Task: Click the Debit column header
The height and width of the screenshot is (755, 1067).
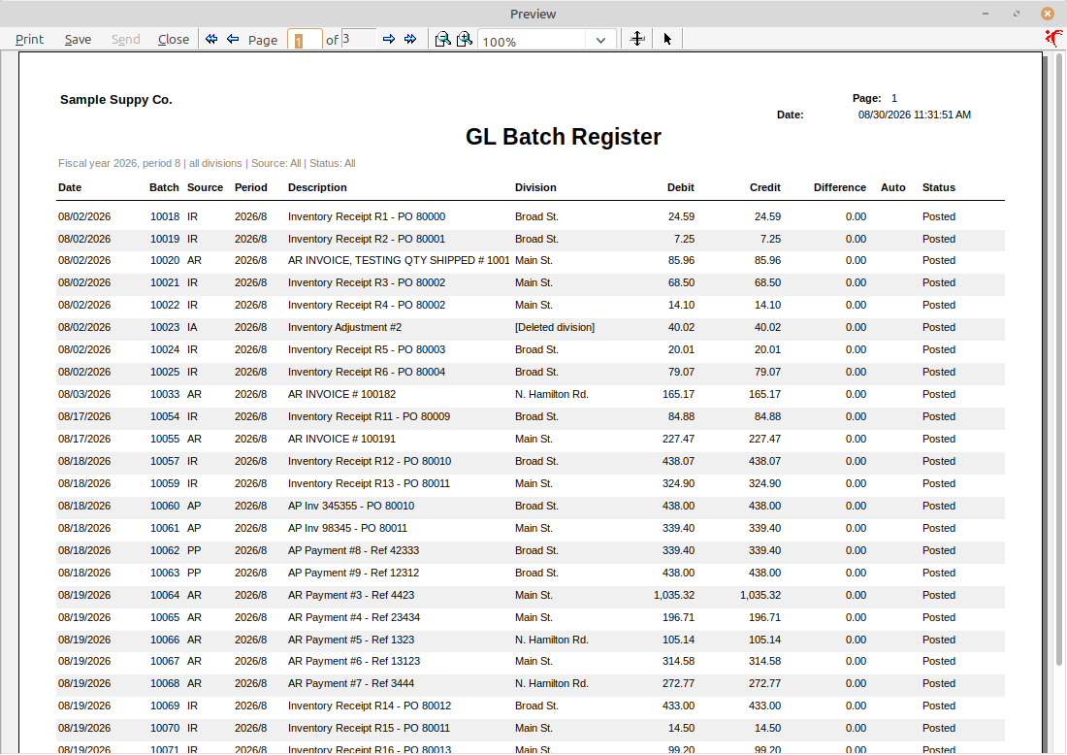Action: 681,187
